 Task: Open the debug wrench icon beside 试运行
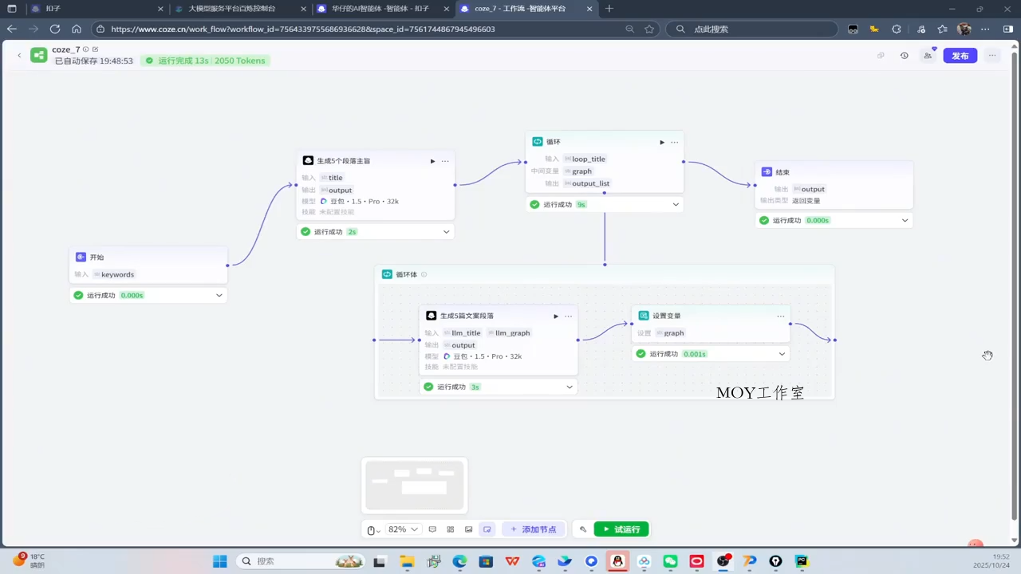[583, 529]
